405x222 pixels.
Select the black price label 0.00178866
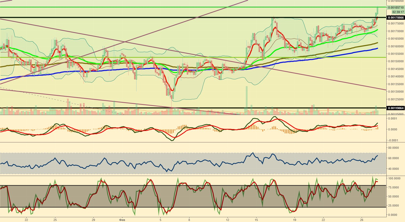point(396,18)
